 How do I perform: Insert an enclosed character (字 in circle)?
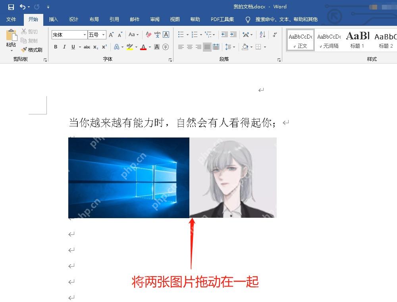[x=166, y=47]
